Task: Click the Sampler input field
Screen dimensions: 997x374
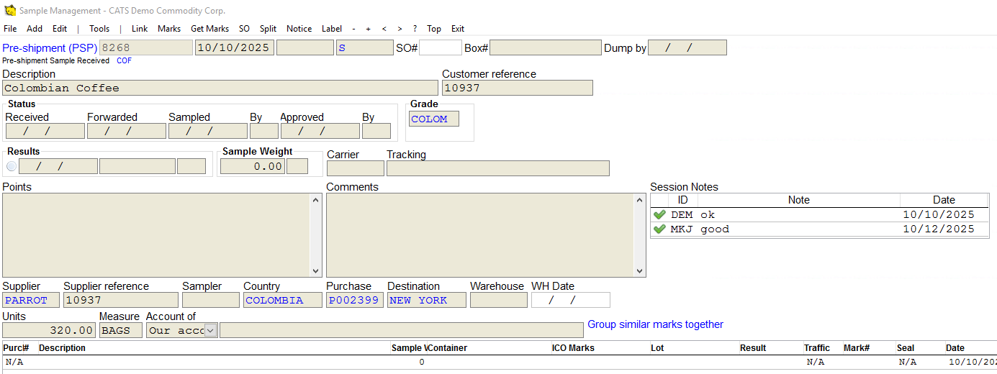Action: [x=210, y=300]
